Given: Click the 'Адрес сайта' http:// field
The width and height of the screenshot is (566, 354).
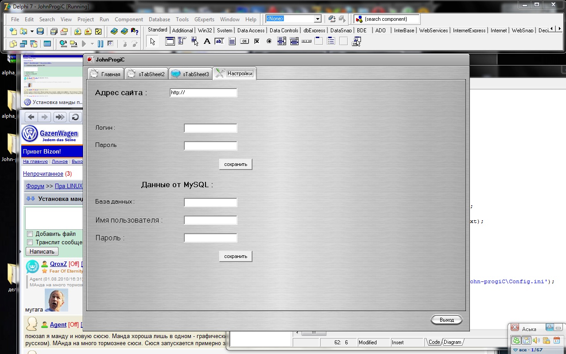Looking at the screenshot, I should pos(204,92).
